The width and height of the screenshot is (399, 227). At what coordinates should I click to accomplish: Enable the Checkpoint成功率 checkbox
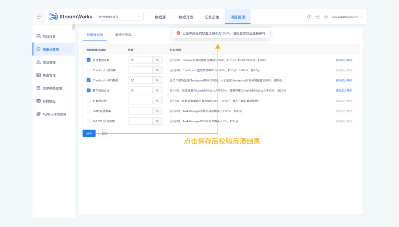point(89,70)
